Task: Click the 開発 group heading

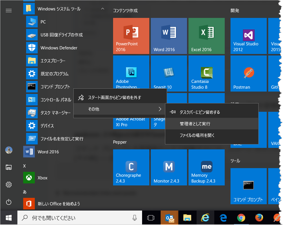Action: coord(235,11)
